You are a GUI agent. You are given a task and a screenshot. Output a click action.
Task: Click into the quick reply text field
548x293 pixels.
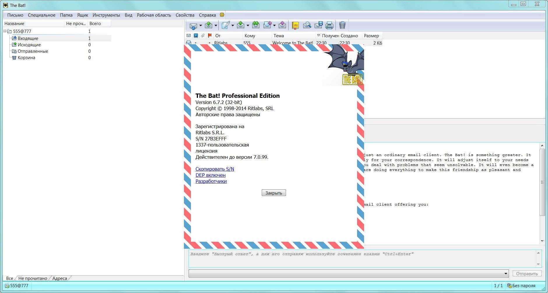point(362,258)
